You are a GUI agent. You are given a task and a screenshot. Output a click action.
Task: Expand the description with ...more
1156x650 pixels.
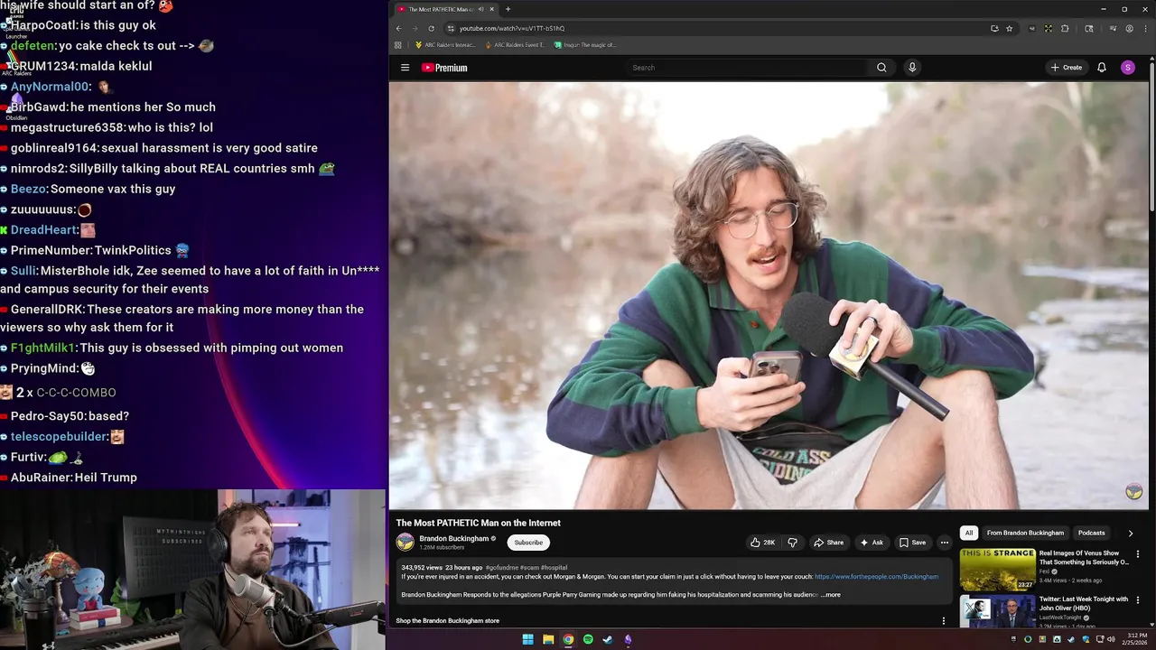831,595
